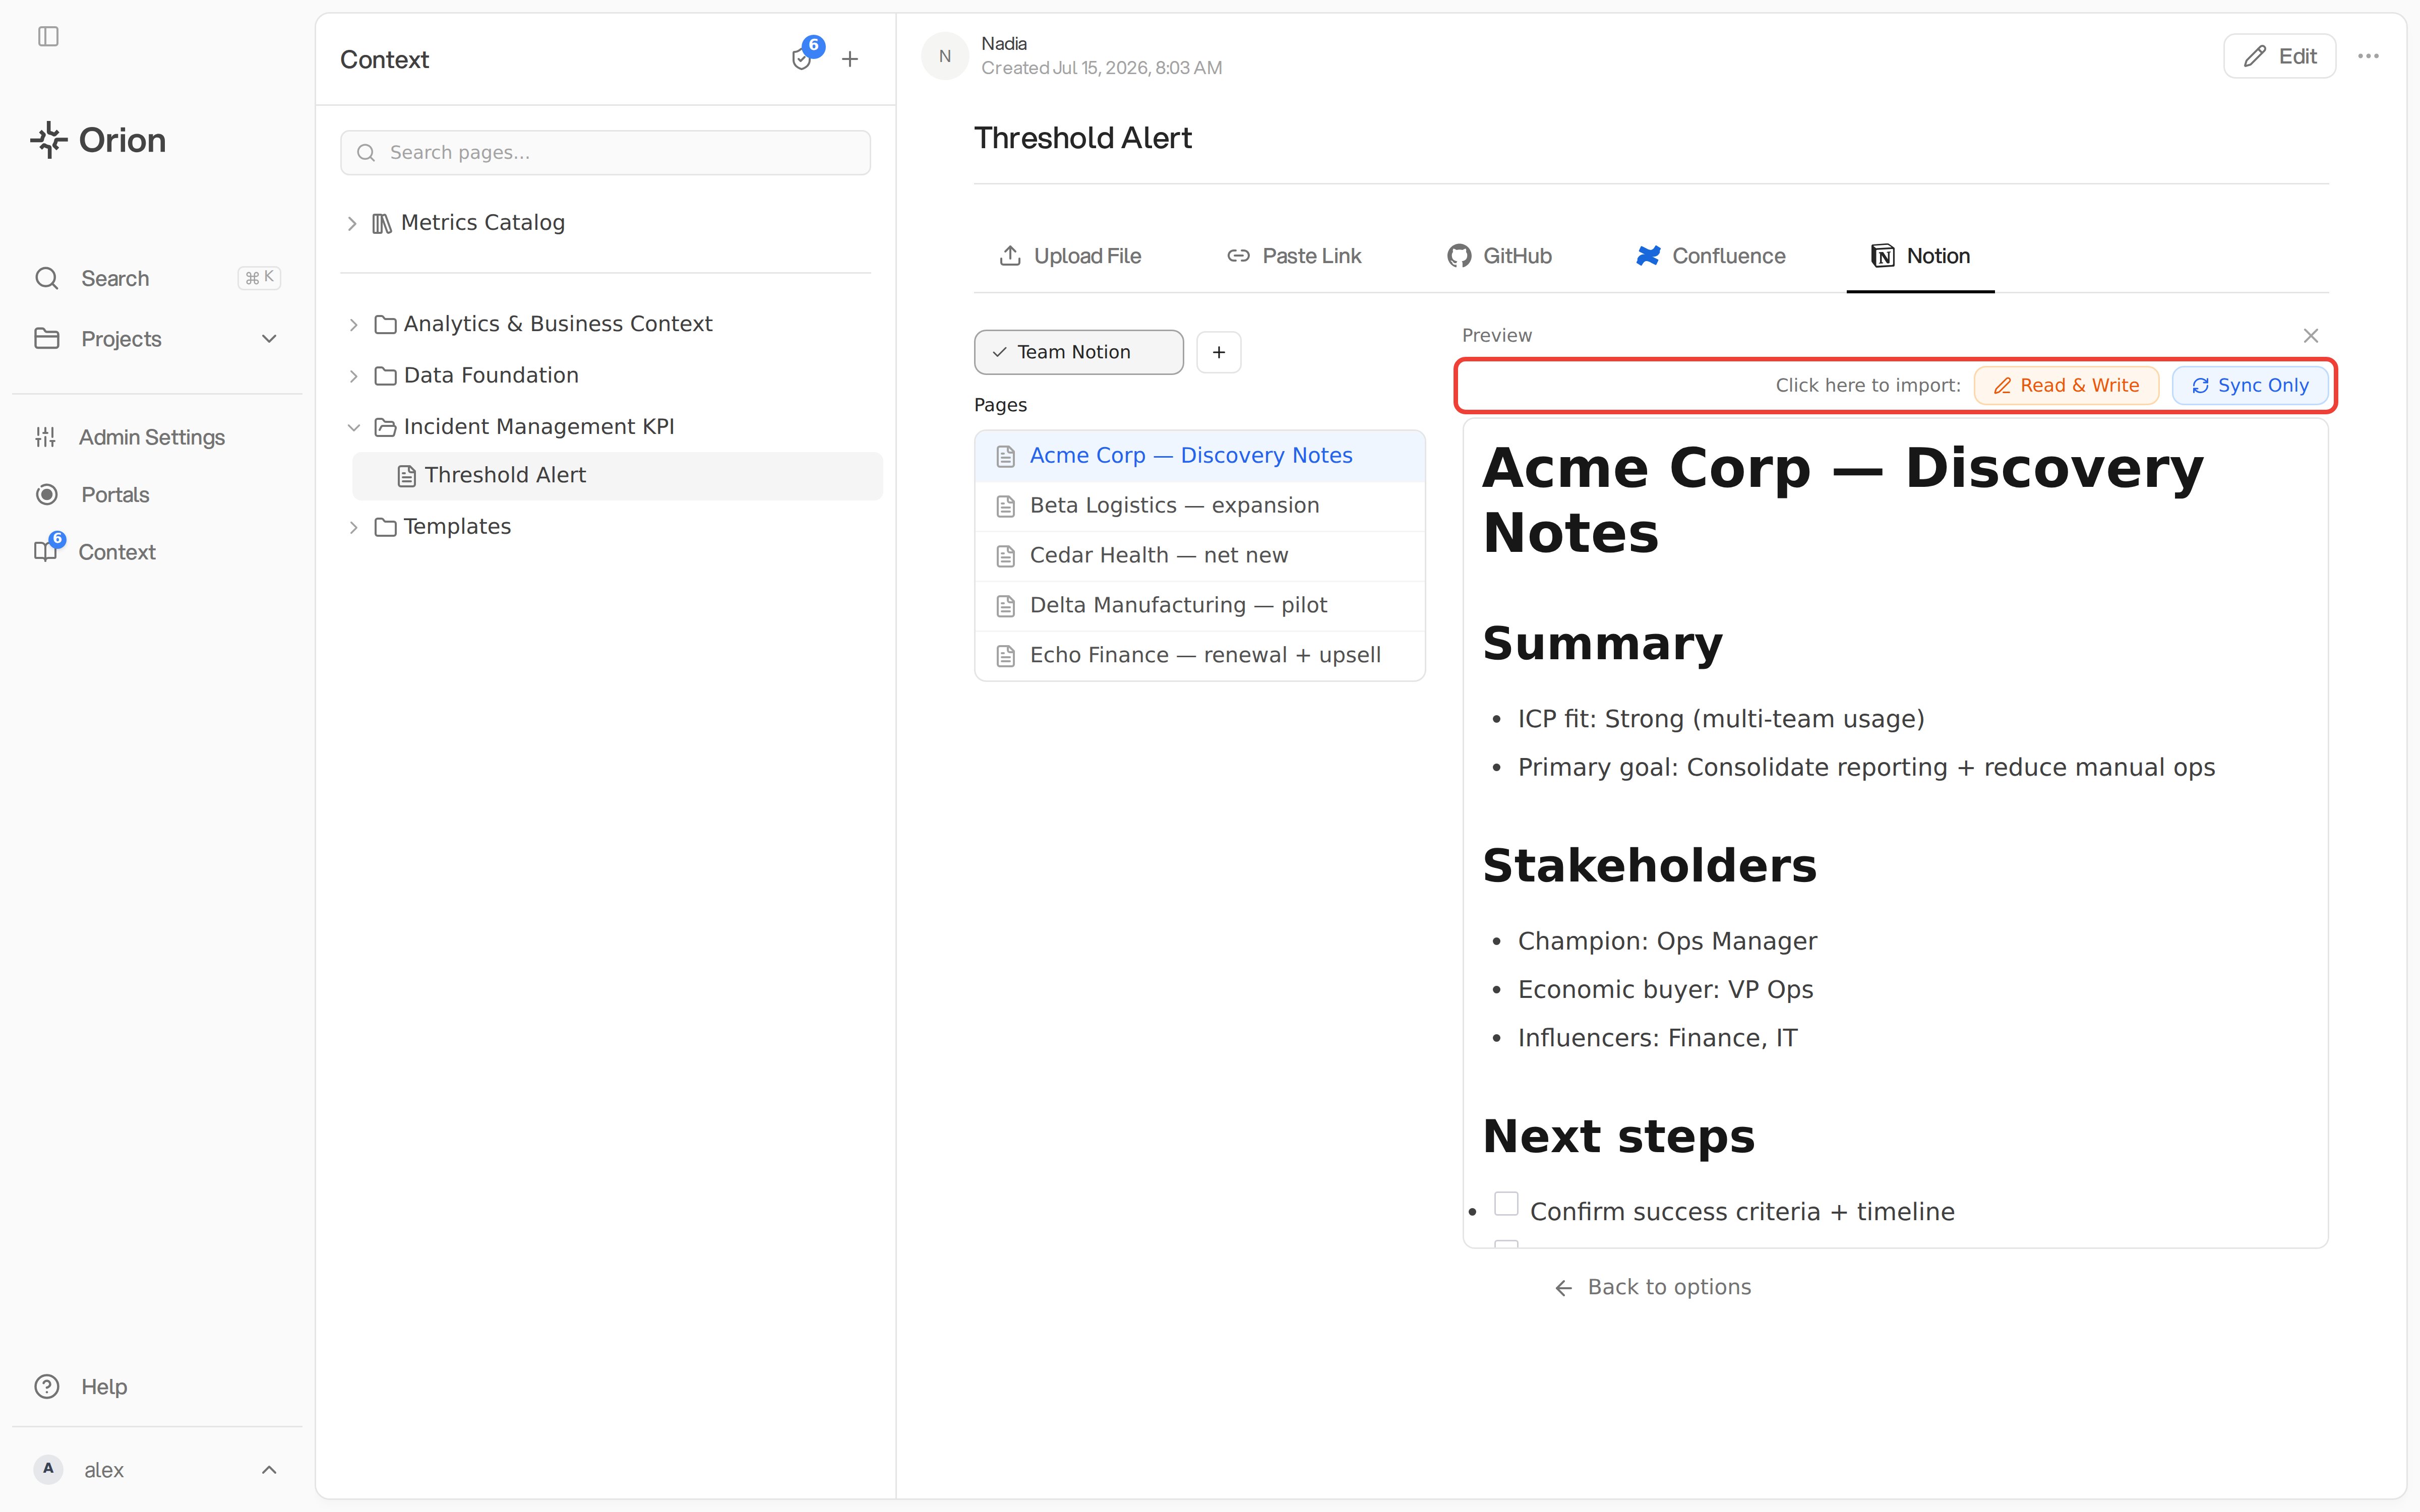Viewport: 2420px width, 1512px height.
Task: Open Projects in sidebar
Action: tap(121, 339)
